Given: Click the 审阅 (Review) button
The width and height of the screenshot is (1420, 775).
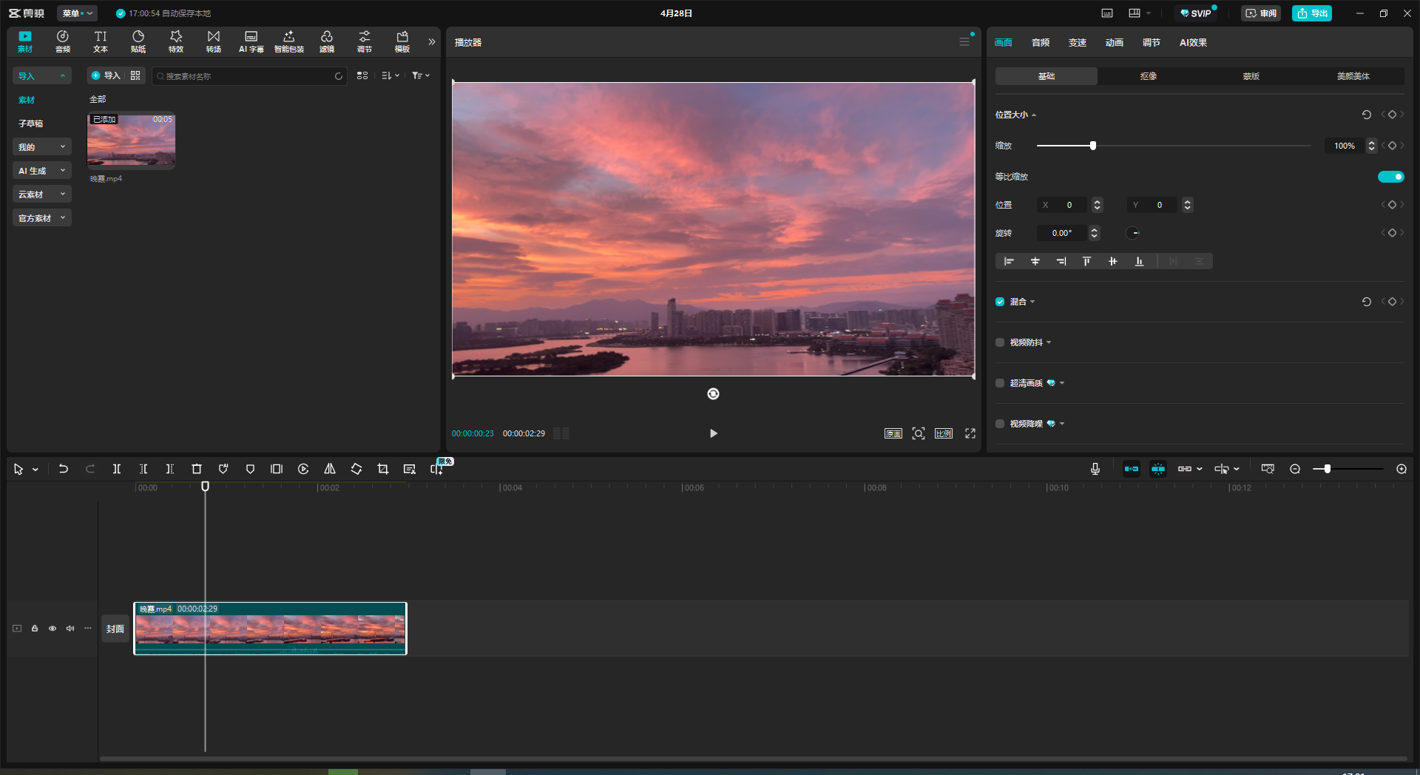Looking at the screenshot, I should (1261, 13).
